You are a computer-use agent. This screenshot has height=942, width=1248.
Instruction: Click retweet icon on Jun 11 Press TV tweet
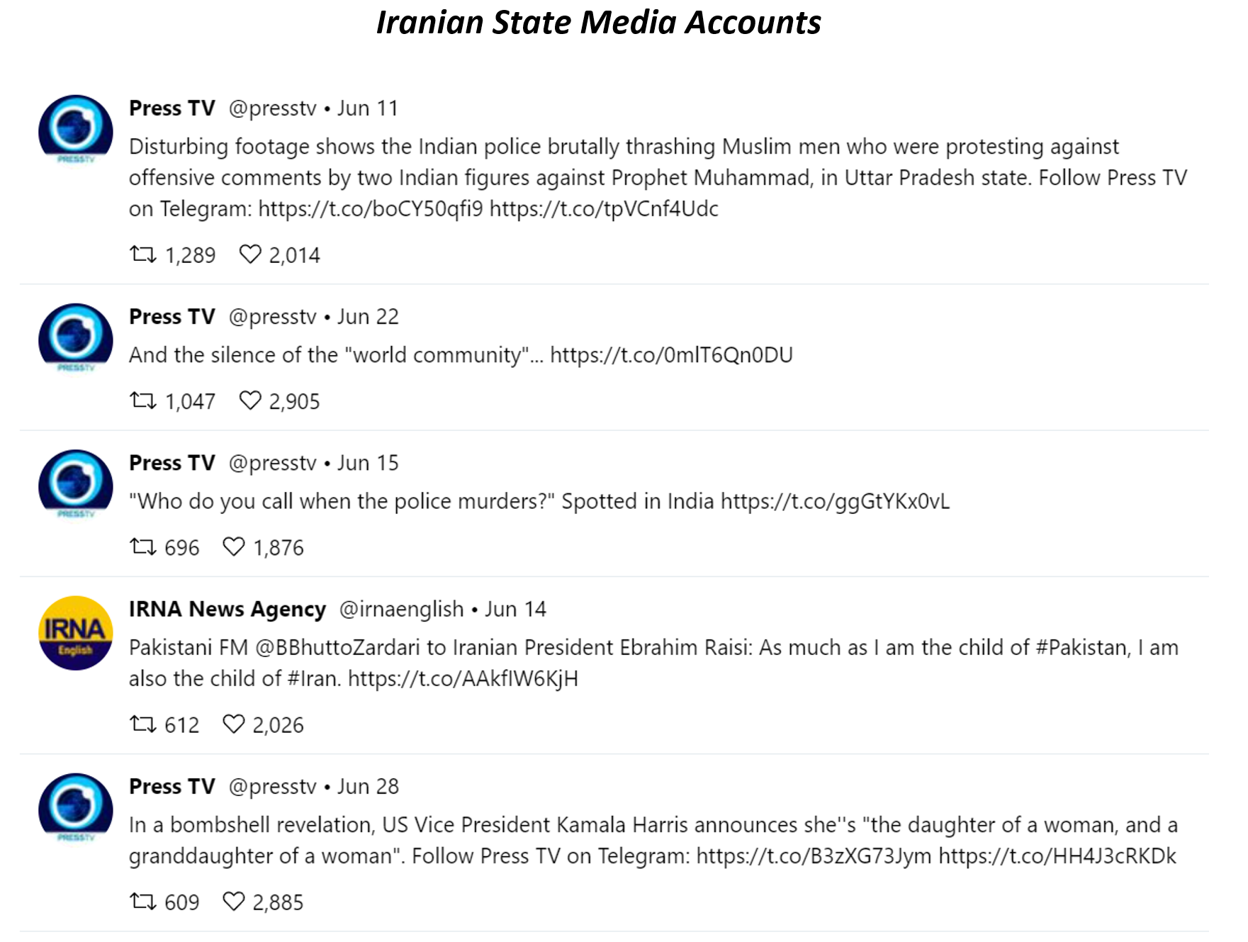coord(143,254)
